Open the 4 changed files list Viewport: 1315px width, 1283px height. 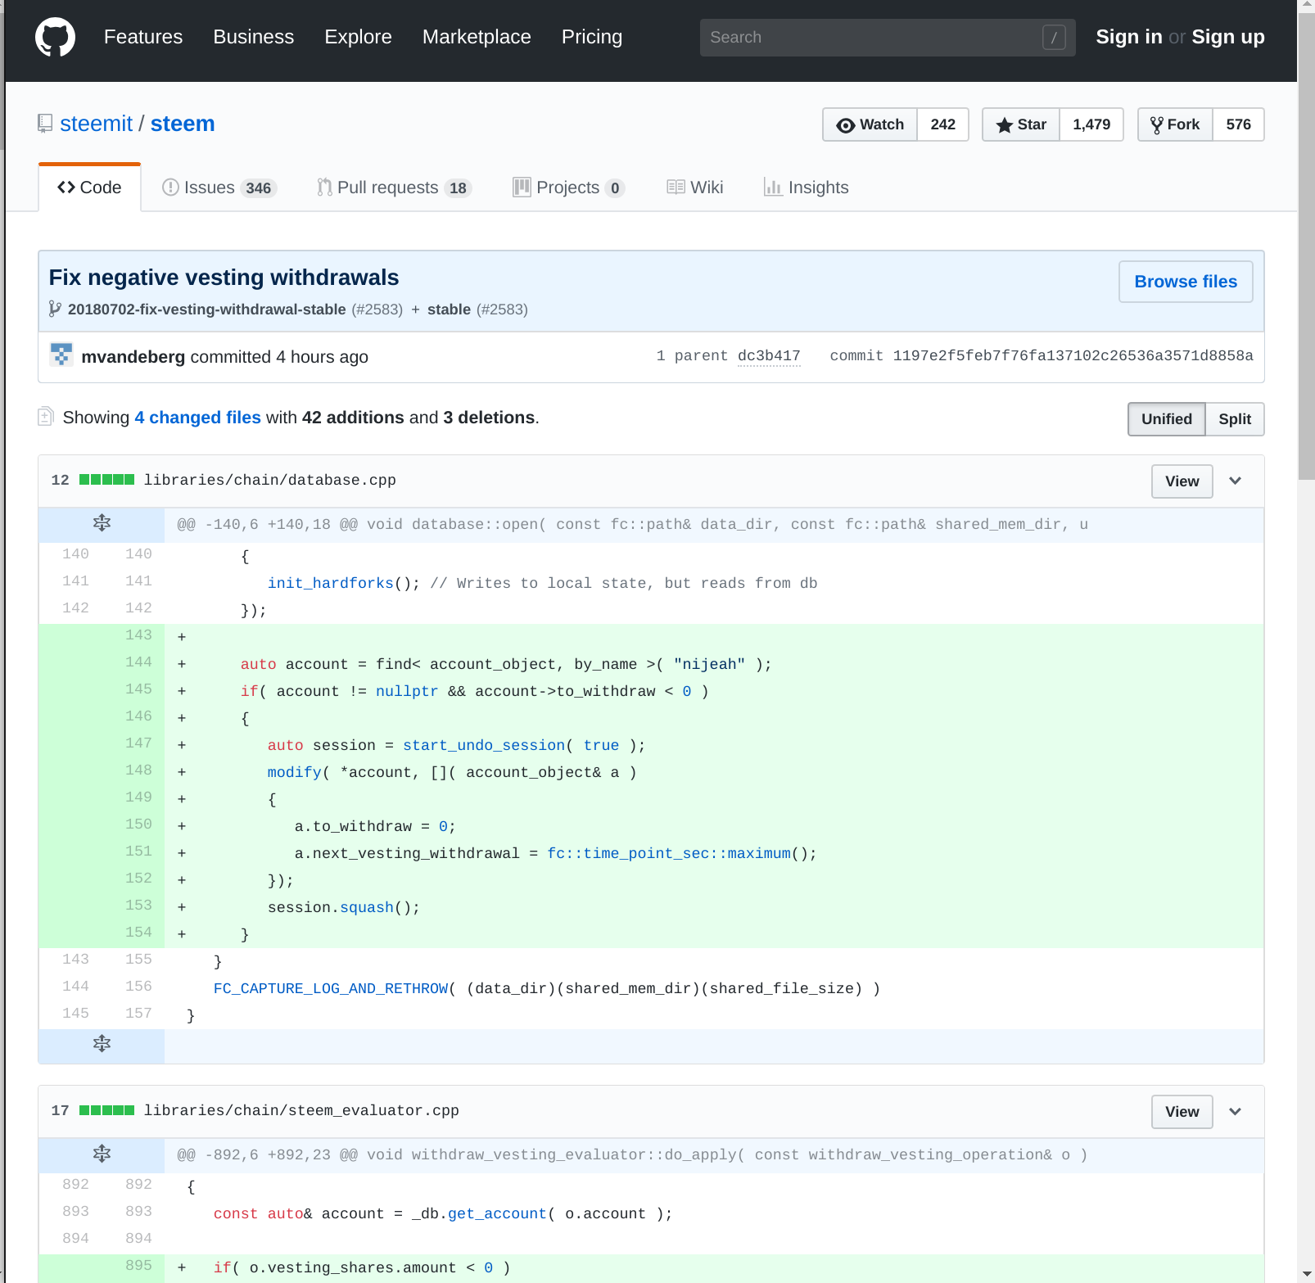tap(197, 418)
